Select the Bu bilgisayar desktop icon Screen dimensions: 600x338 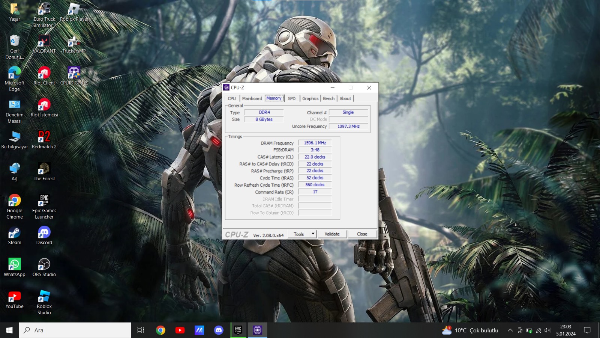[15, 140]
